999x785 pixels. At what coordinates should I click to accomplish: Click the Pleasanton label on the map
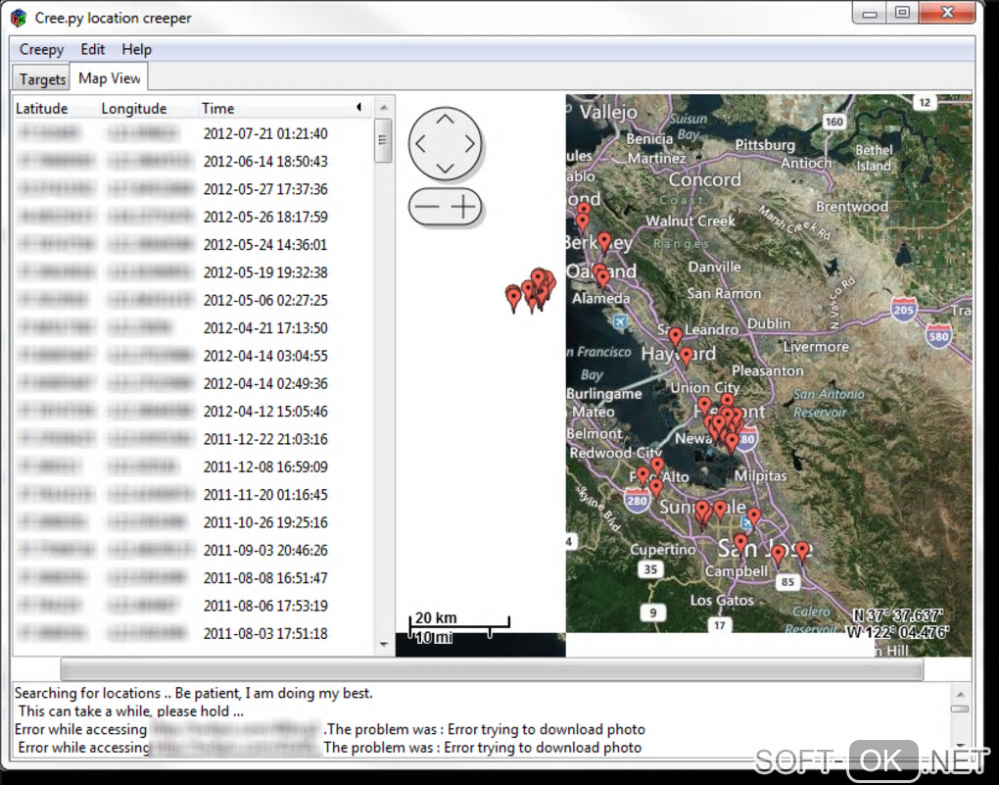click(768, 370)
